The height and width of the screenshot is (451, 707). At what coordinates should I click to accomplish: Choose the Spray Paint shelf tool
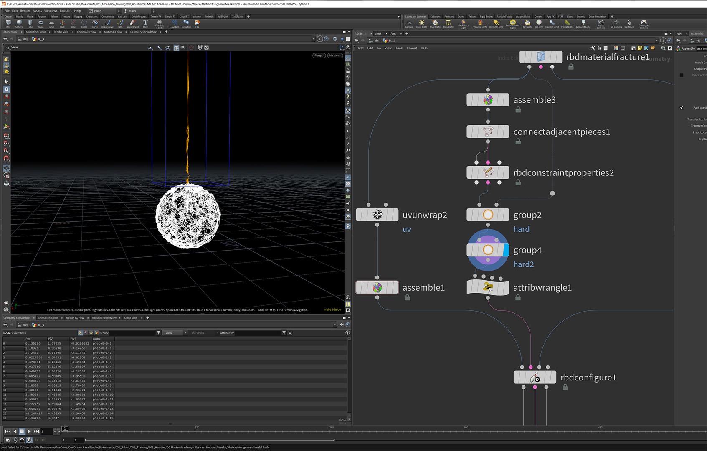tap(132, 23)
